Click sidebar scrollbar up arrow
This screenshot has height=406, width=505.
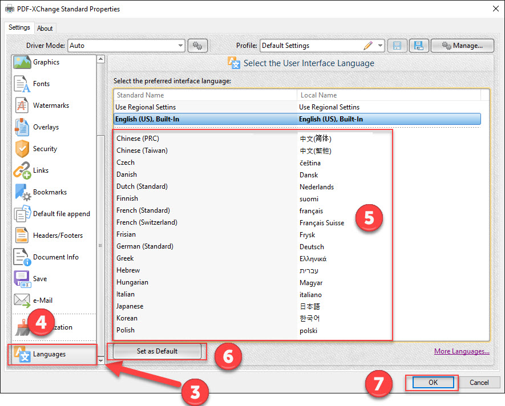pos(101,59)
